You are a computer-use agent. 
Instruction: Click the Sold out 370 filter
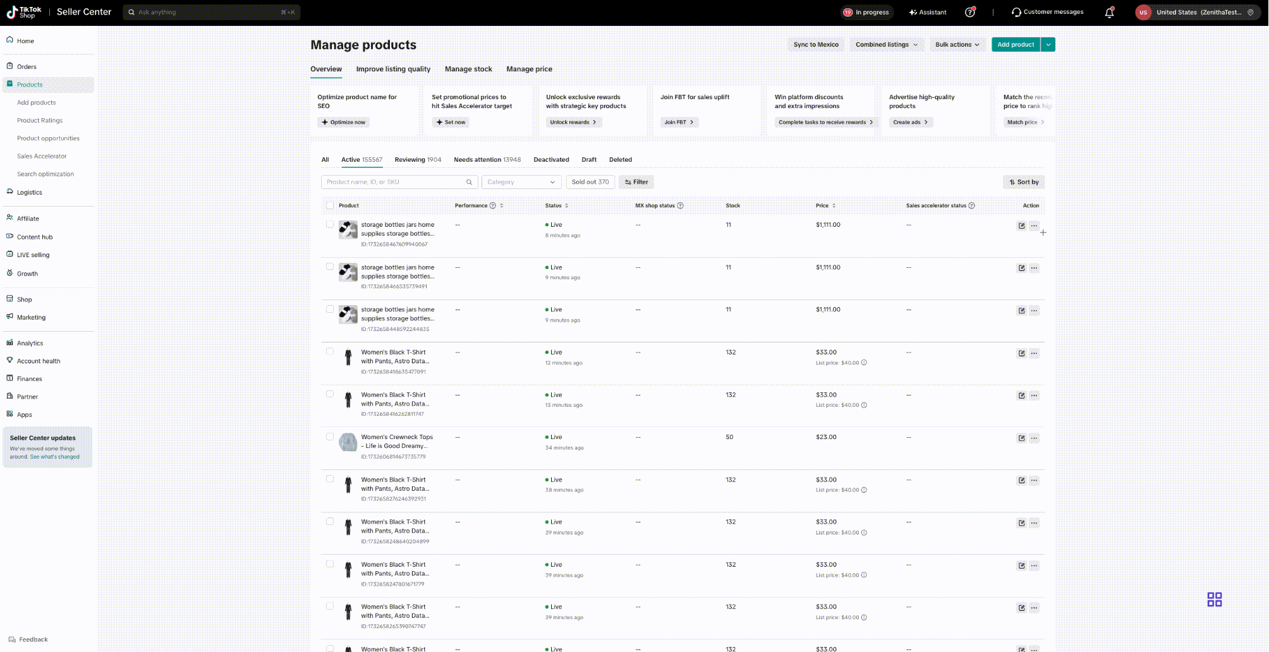pos(590,182)
